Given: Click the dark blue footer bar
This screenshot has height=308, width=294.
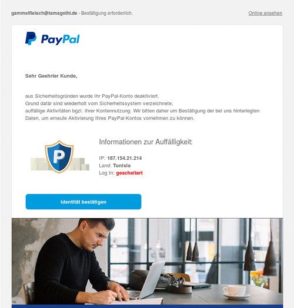Looking at the screenshot, I should click(147, 306).
